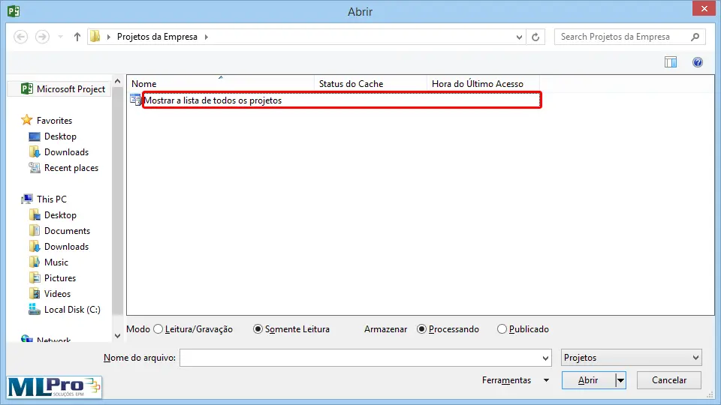Expand the arrow after Projetos da Empresa
Image resolution: width=721 pixels, height=405 pixels.
pyautogui.click(x=207, y=37)
